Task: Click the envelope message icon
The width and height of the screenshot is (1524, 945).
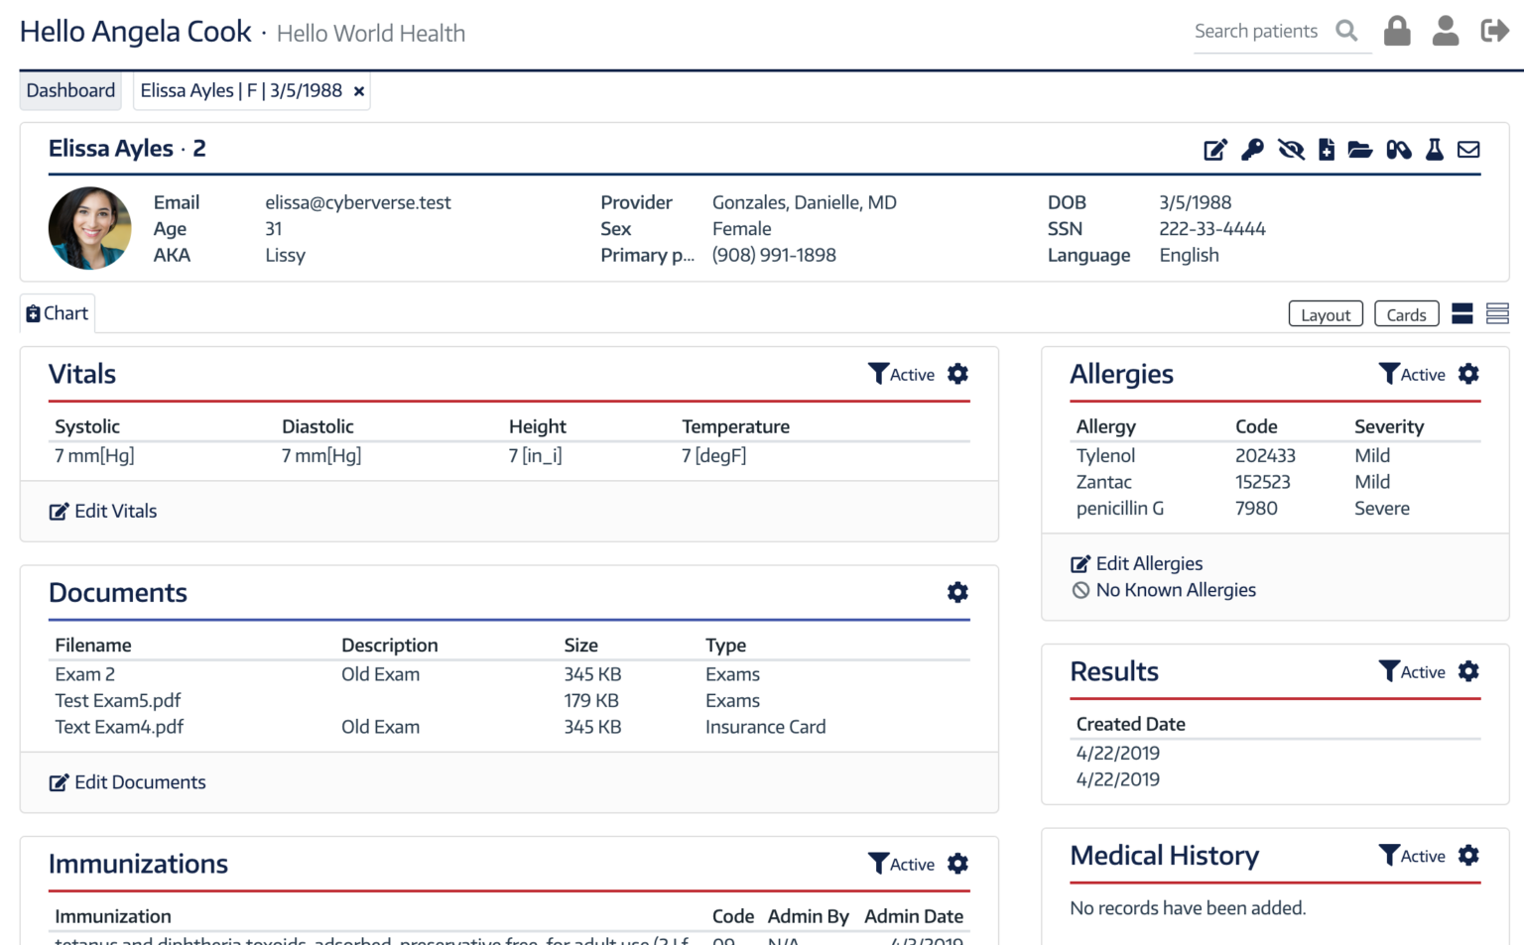Action: (x=1468, y=150)
